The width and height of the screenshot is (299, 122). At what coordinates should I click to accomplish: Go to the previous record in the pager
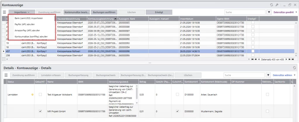pos(259,59)
